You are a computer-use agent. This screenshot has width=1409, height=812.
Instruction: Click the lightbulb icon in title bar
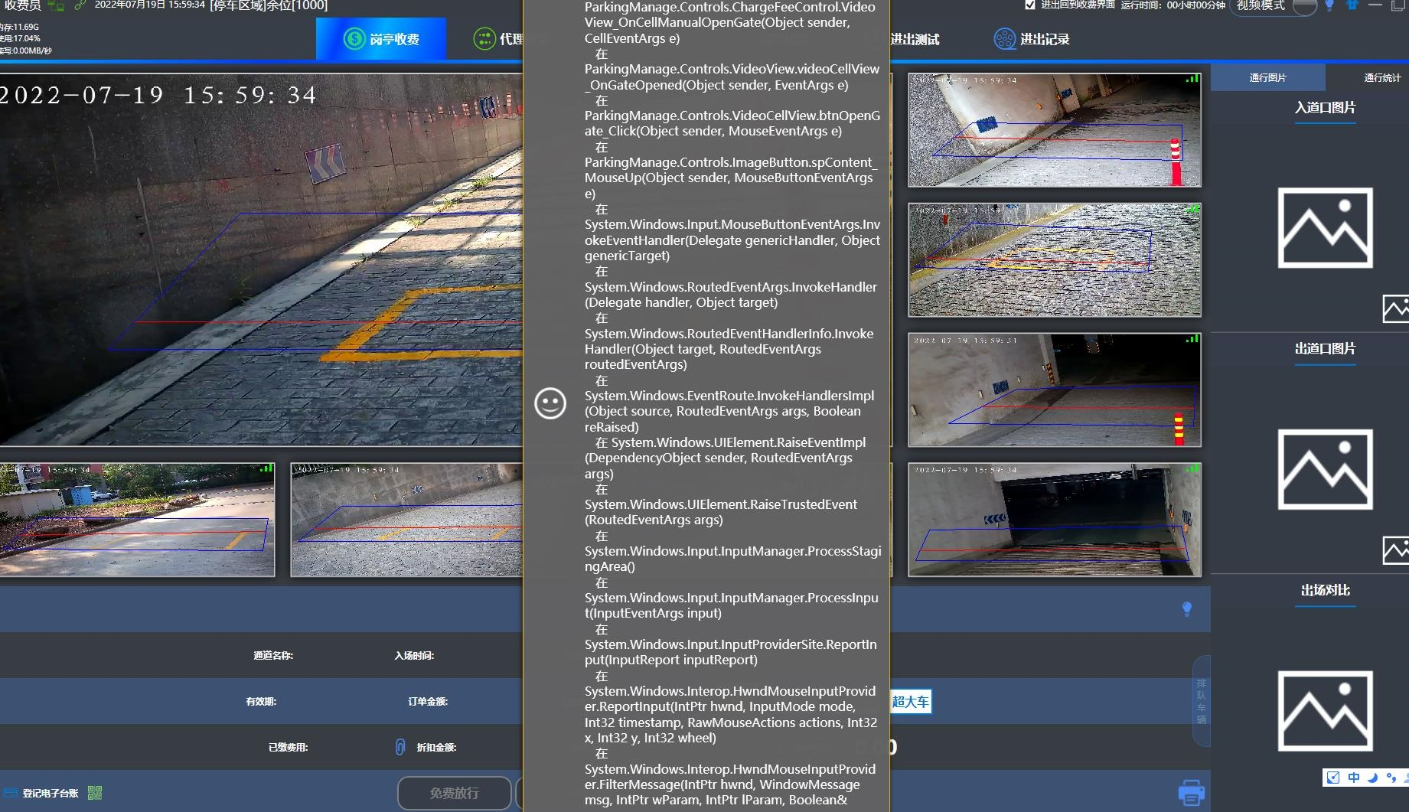point(1329,5)
